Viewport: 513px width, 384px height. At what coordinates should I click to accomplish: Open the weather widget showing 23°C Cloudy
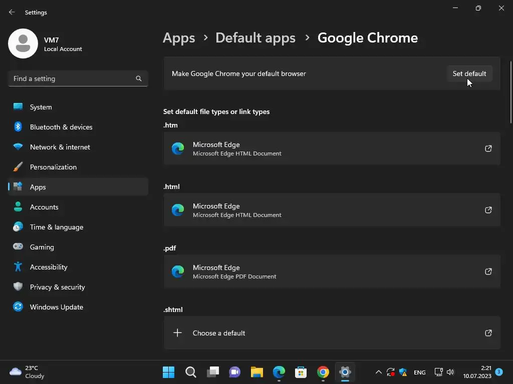point(27,372)
